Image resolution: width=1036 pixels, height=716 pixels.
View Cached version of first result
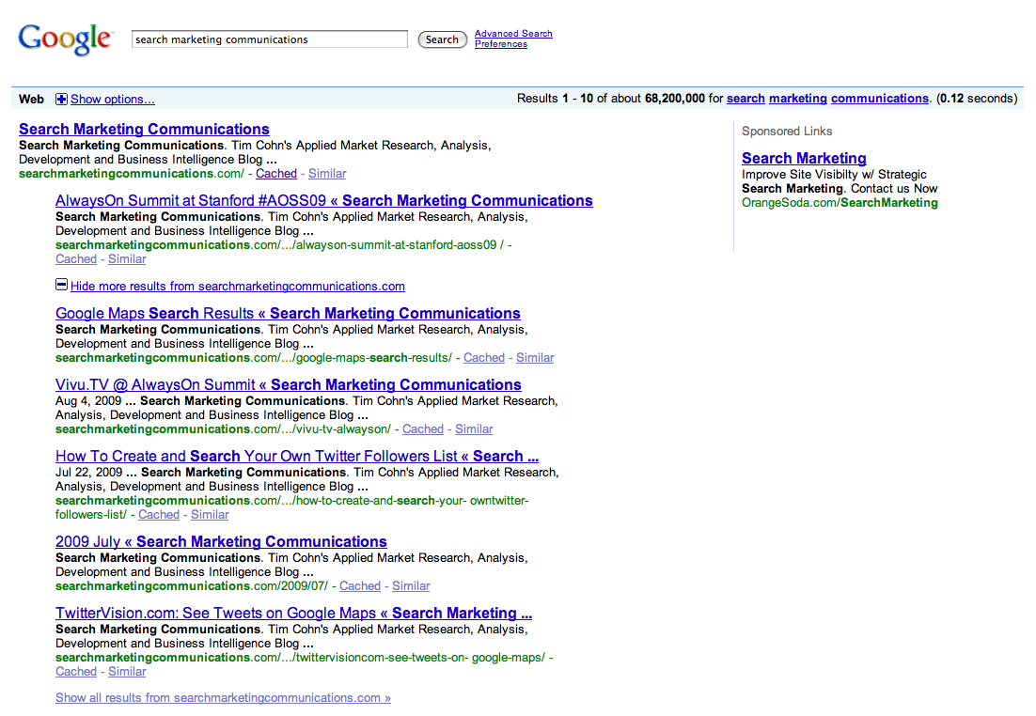tap(276, 174)
